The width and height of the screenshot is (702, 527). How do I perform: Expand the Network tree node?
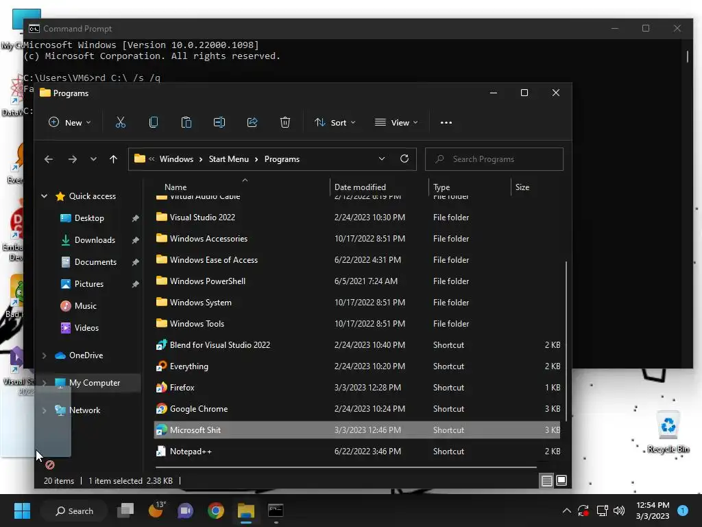(x=45, y=410)
